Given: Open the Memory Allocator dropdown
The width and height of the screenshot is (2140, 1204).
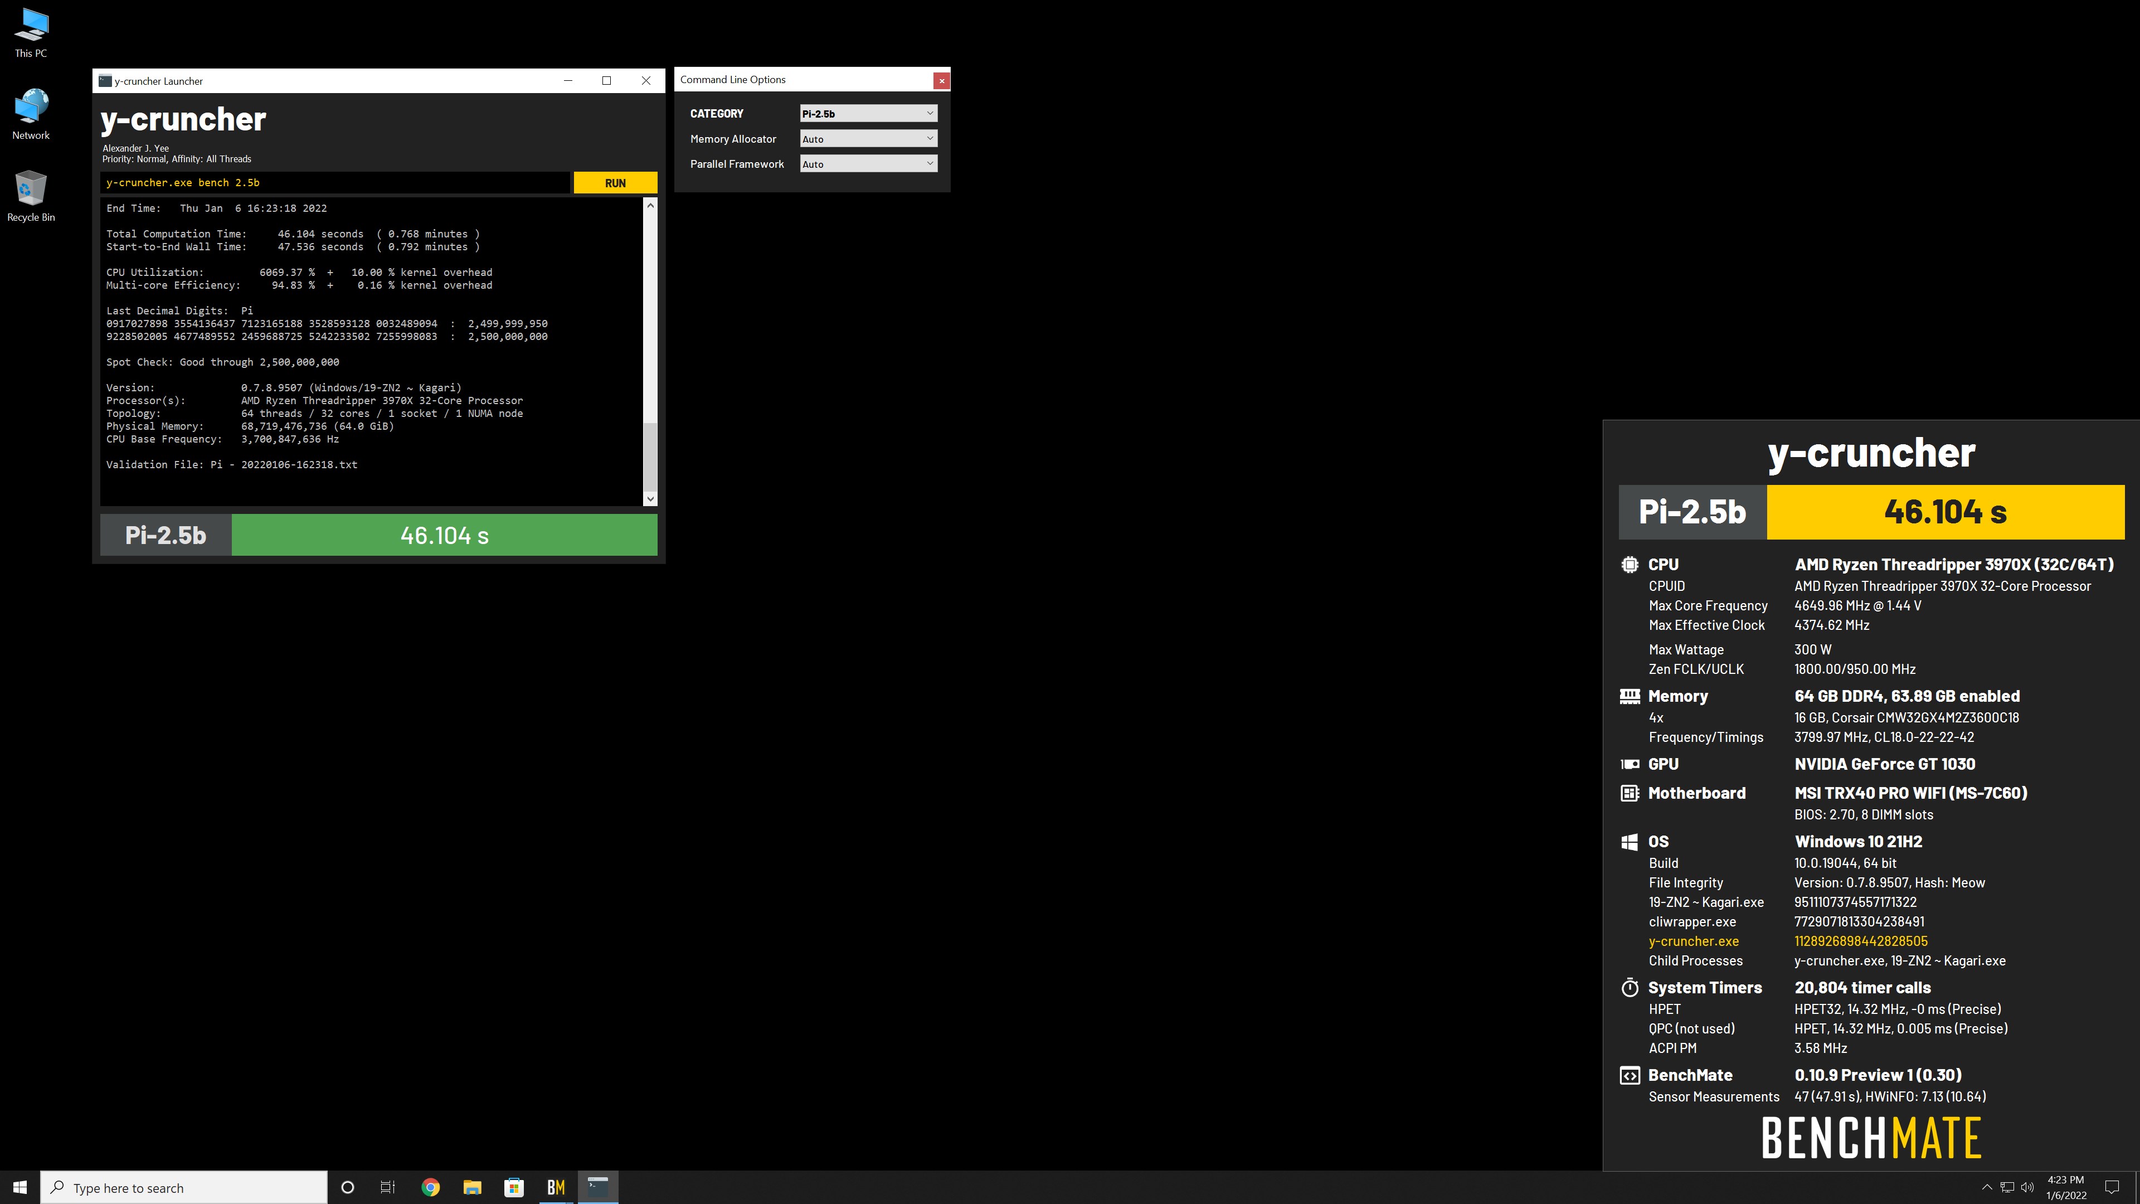Looking at the screenshot, I should pyautogui.click(x=868, y=139).
